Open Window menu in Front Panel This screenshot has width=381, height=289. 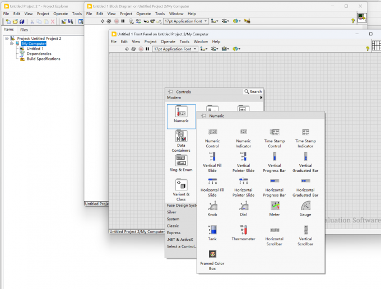(x=201, y=41)
